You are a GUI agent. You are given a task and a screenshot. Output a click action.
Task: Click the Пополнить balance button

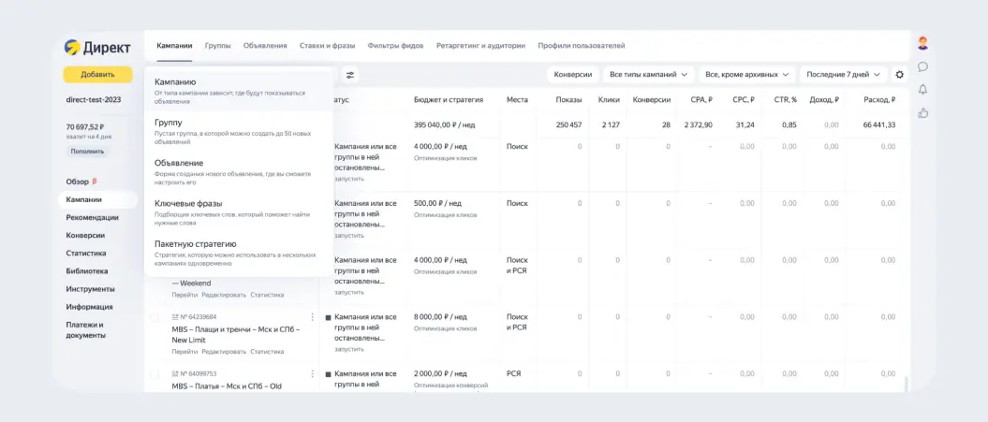coord(88,152)
